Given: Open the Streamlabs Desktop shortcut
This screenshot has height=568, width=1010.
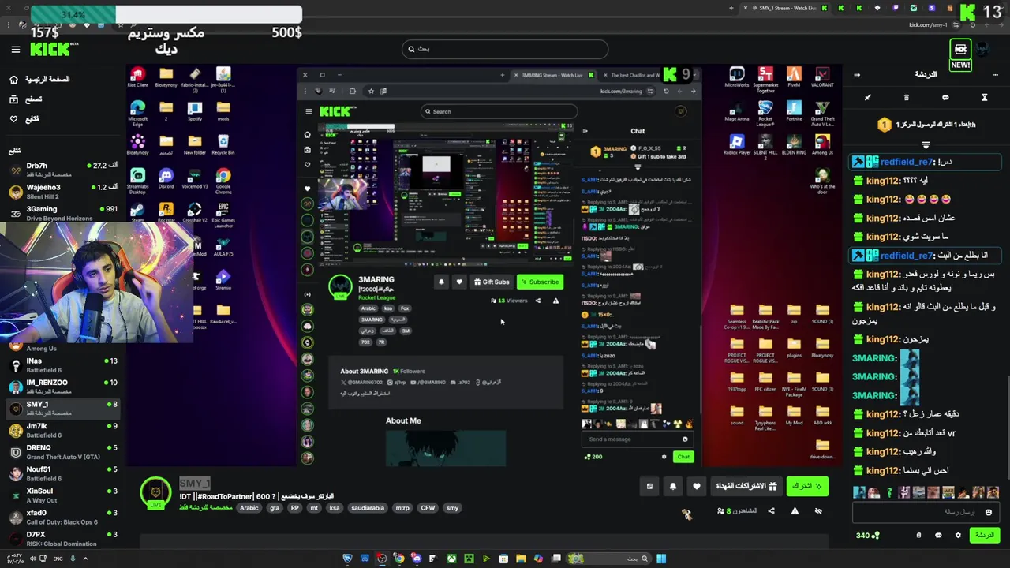Looking at the screenshot, I should 137,181.
